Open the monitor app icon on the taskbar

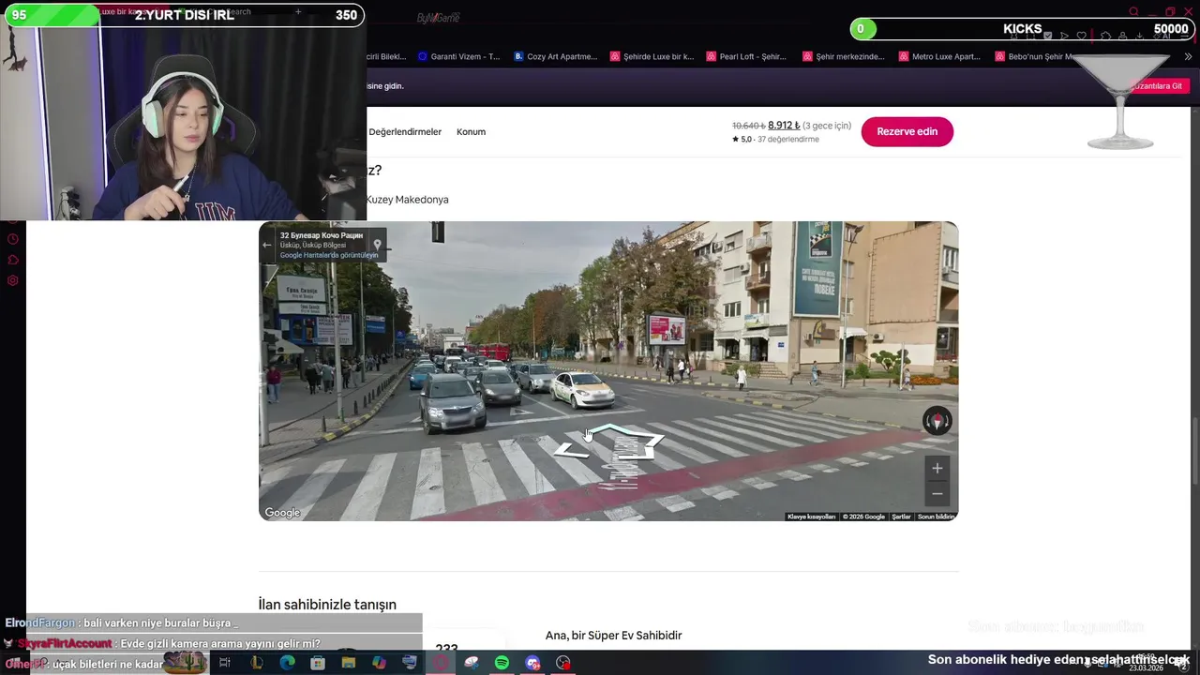click(410, 663)
